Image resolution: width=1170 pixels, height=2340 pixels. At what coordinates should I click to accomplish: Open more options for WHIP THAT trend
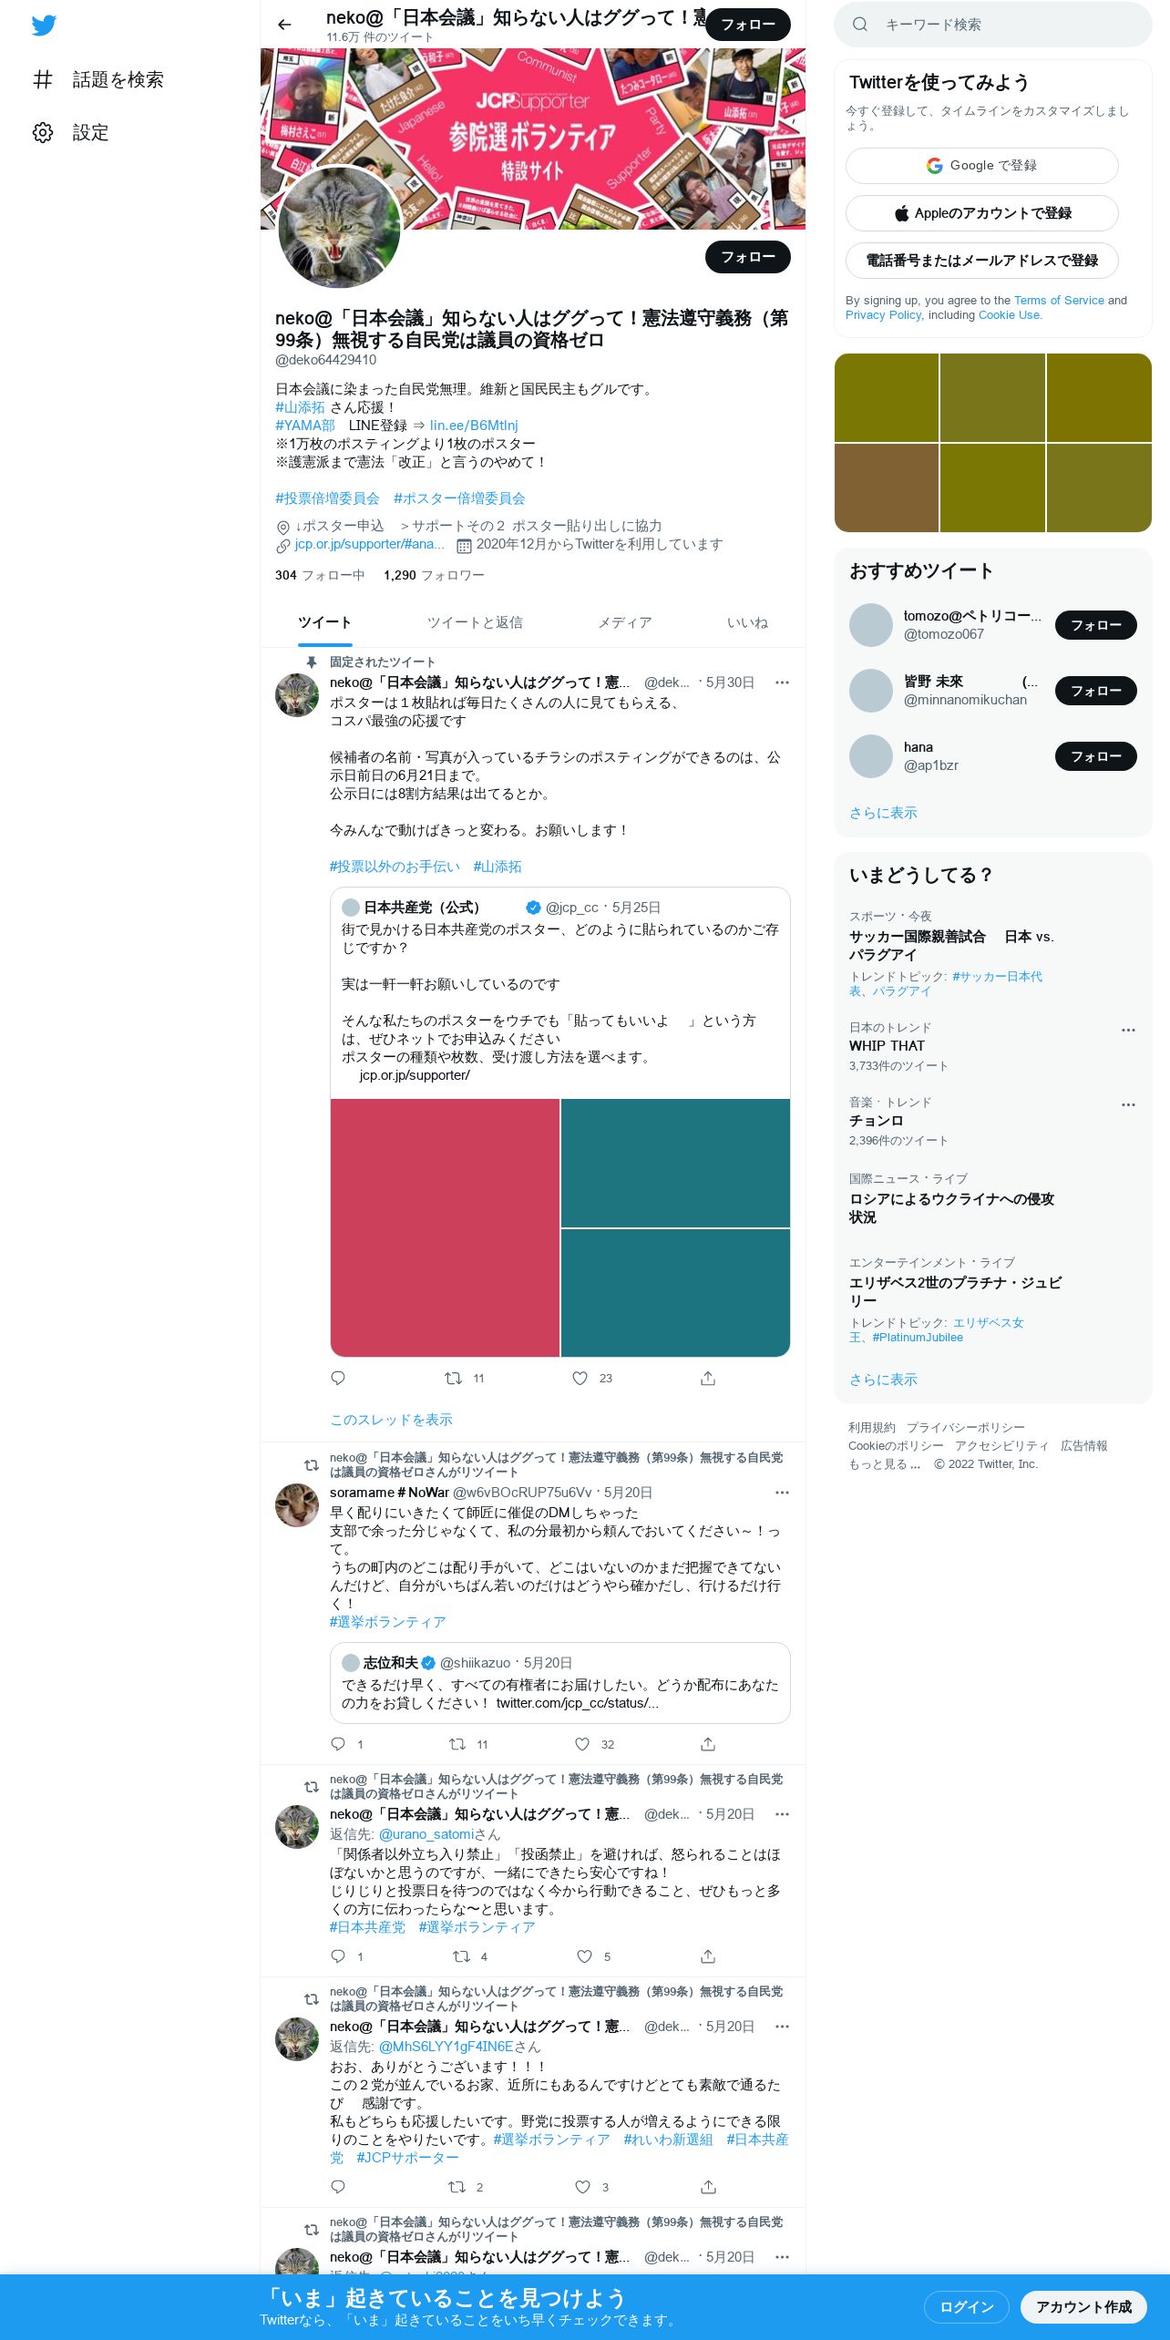pos(1128,1030)
